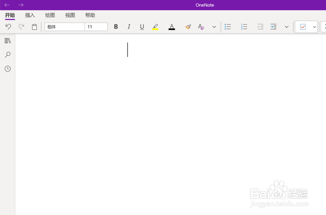Open the 视图 tab

click(70, 15)
